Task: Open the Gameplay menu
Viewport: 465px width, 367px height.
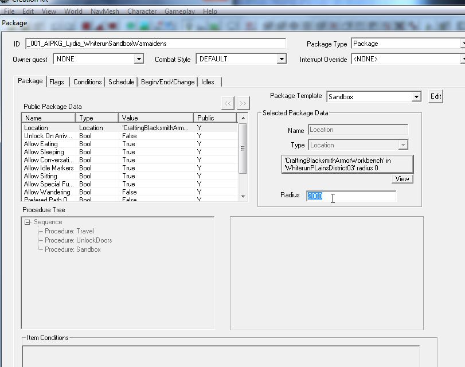Action: click(x=179, y=11)
